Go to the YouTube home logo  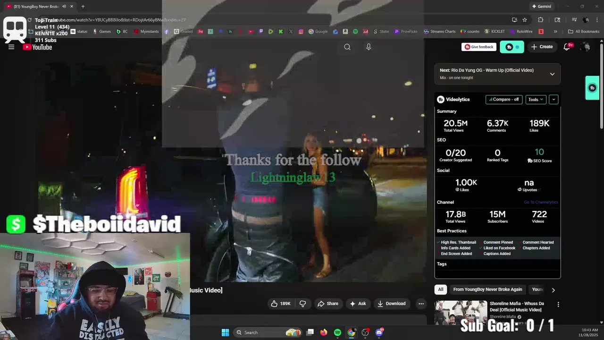37,47
